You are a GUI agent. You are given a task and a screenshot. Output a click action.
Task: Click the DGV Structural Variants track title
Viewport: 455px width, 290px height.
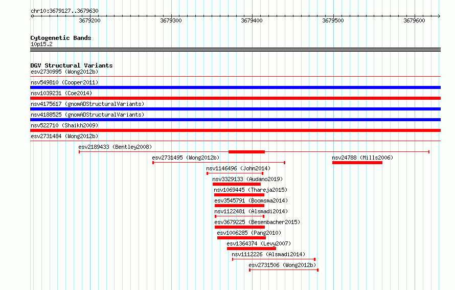[72, 65]
